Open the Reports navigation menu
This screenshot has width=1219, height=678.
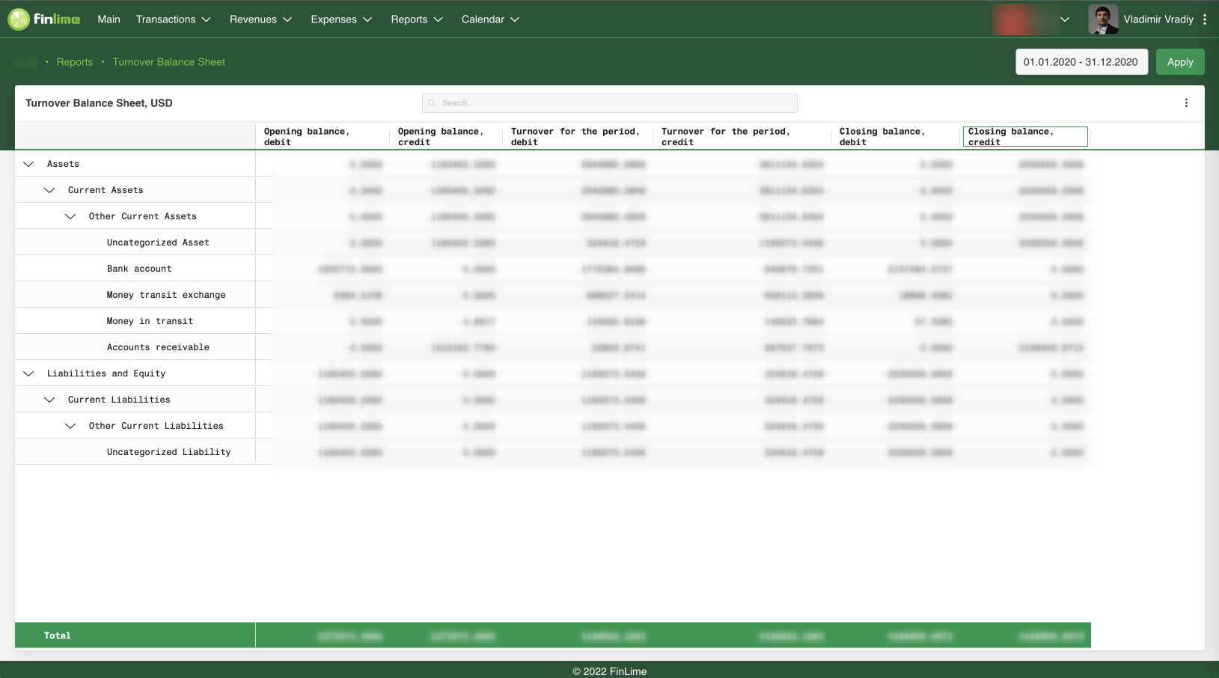coord(416,19)
